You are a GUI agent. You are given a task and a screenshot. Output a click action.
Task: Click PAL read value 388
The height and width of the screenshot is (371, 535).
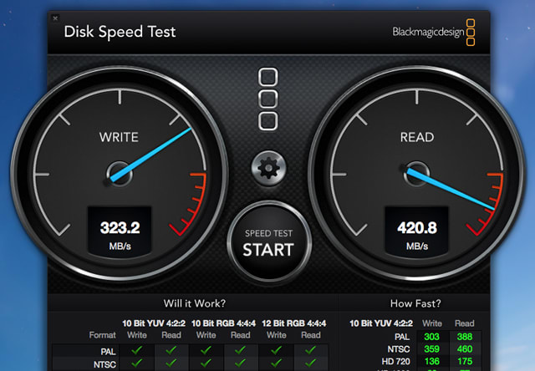(465, 337)
